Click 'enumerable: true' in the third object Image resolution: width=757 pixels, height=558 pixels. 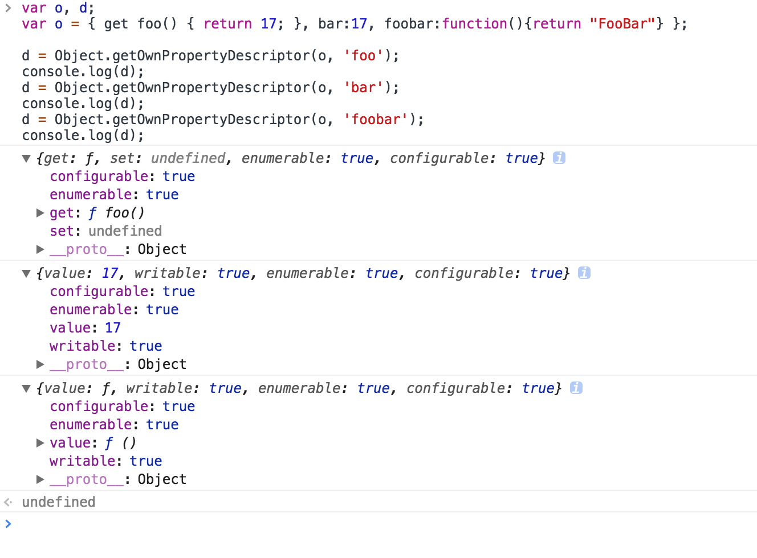tap(114, 425)
